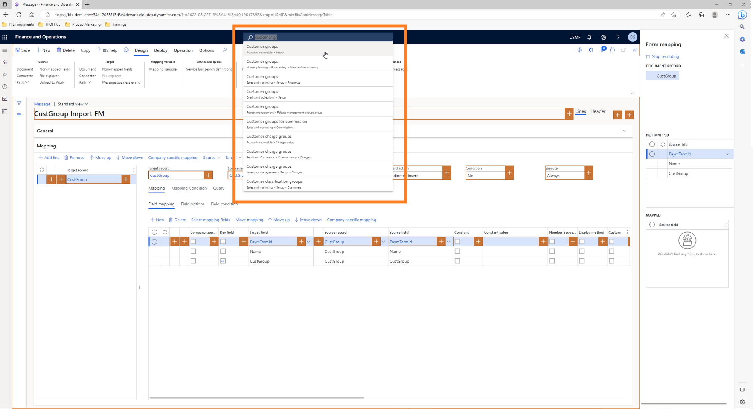Select the radio button on the PaymTermId mapping row
Screen dimensions: 753x409
tap(154, 242)
